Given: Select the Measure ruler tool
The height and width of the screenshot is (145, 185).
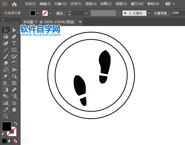Looking at the screenshot, I should point(14,90).
